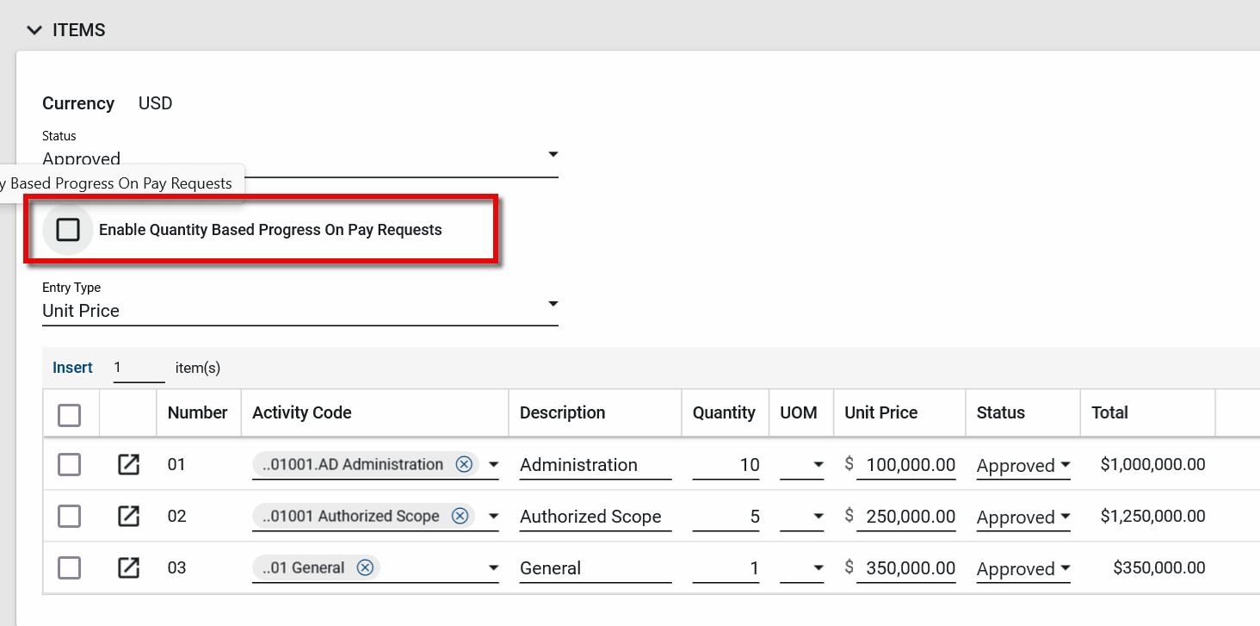This screenshot has width=1260, height=626.
Task: Open item 02 details via pop-out icon
Action: (x=128, y=517)
